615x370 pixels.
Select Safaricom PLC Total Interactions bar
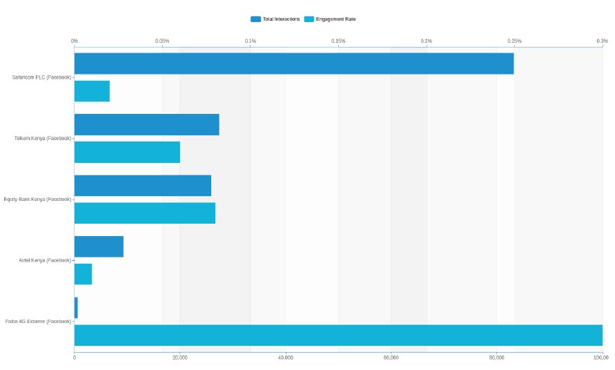pyautogui.click(x=294, y=64)
